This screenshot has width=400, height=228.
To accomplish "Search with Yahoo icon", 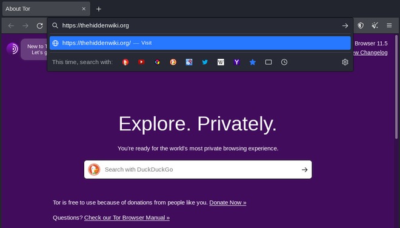I will (237, 62).
